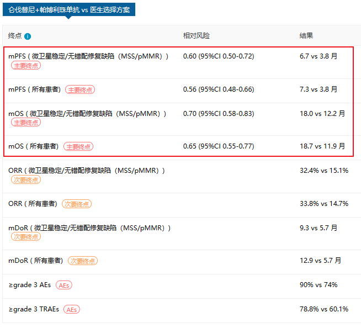361x328 pixels.
Task: Click the 0.60 (95%CI 0.50-0.72) relative risk value
Action: (218, 56)
